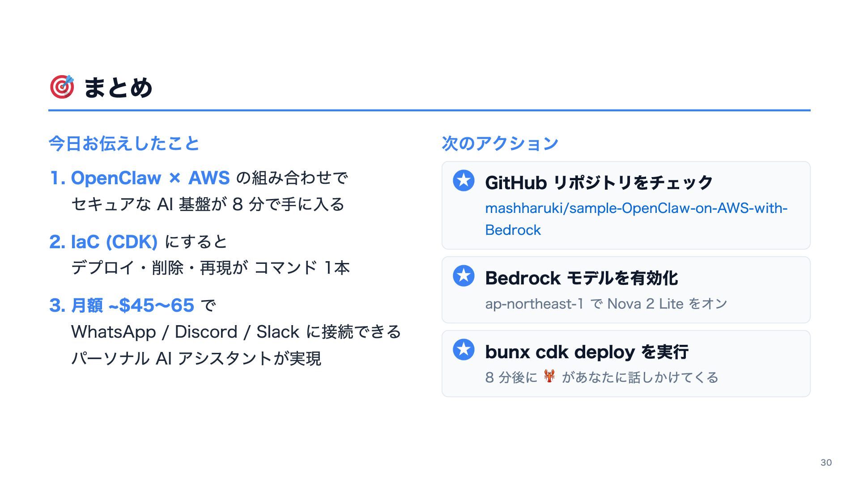Select the 月額 ~$45〜65 highlighted text
The image size is (859, 483).
click(132, 305)
